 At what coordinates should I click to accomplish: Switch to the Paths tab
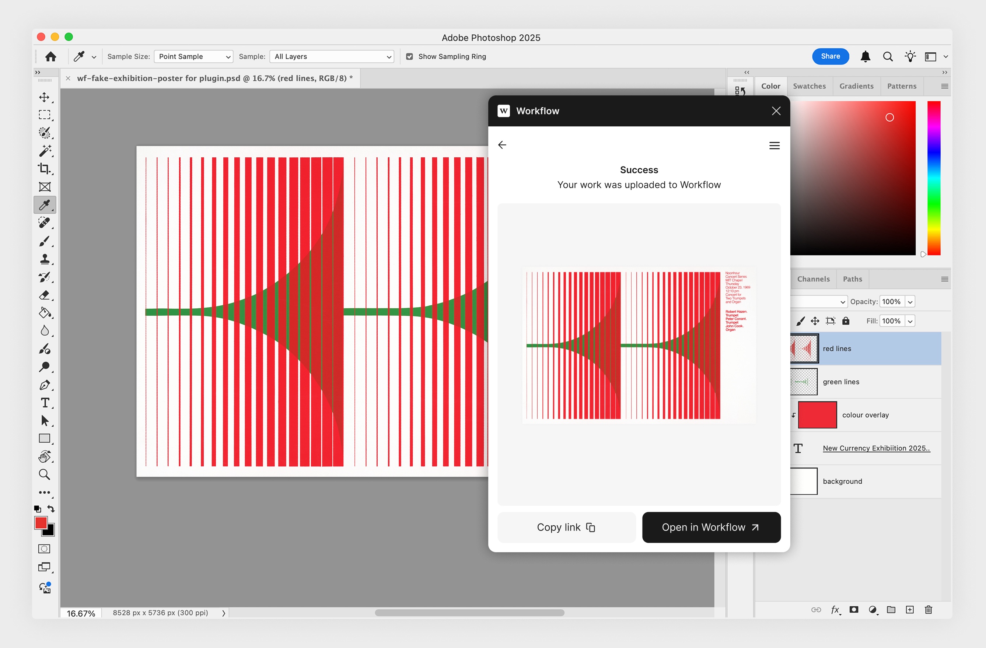tap(852, 279)
